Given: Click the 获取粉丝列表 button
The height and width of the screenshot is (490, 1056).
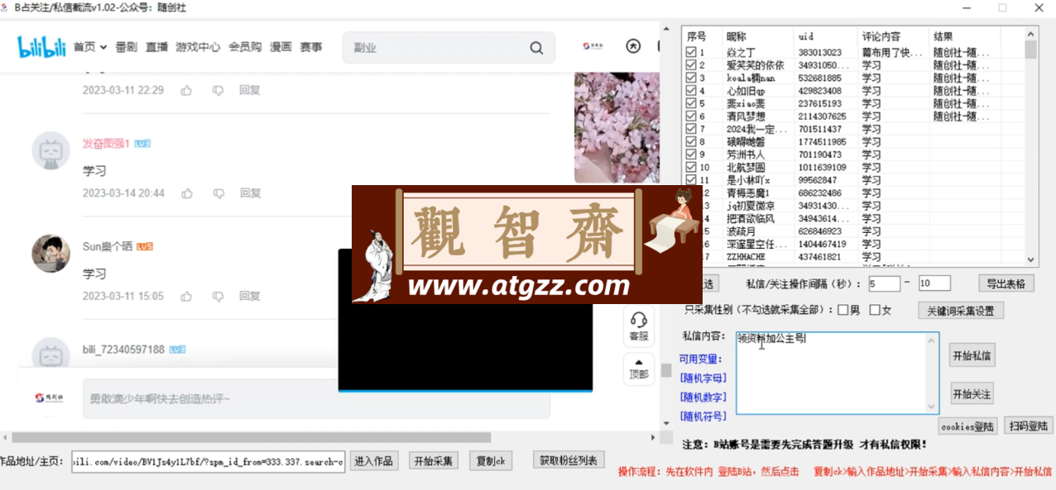Looking at the screenshot, I should point(568,460).
